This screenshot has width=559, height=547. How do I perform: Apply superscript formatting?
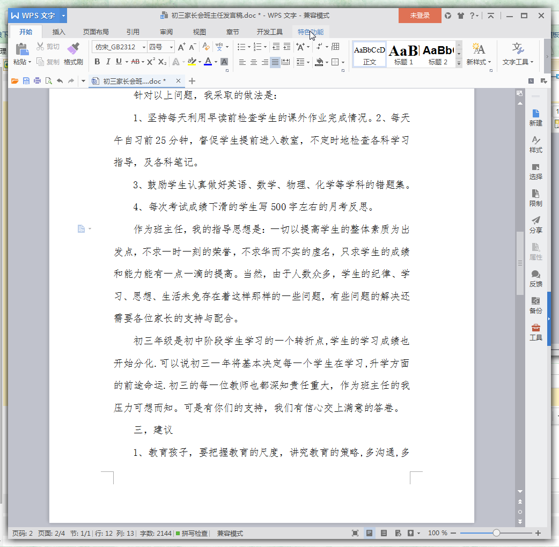pyautogui.click(x=151, y=62)
